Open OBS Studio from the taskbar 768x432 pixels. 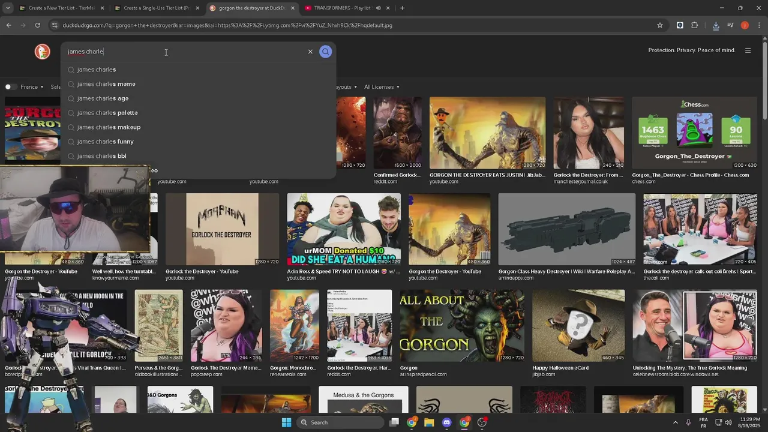click(x=482, y=422)
